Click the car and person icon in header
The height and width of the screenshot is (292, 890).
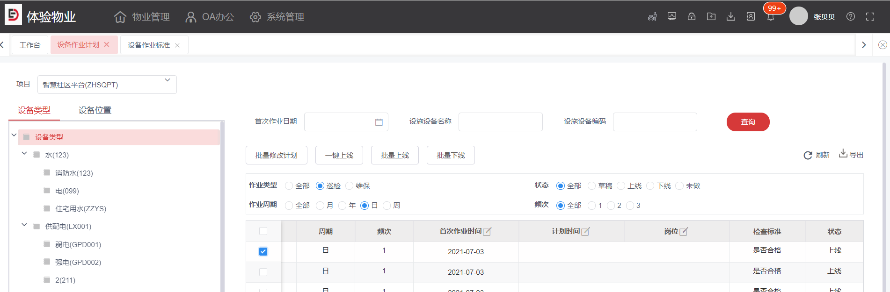click(652, 17)
